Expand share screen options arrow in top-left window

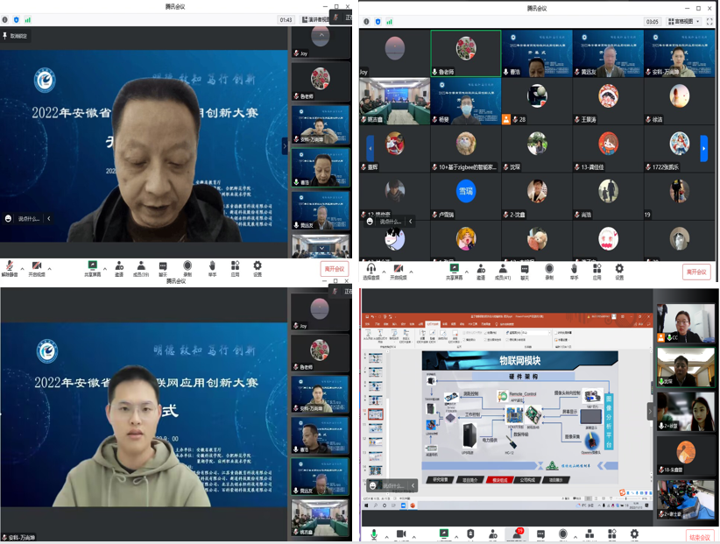click(x=105, y=269)
